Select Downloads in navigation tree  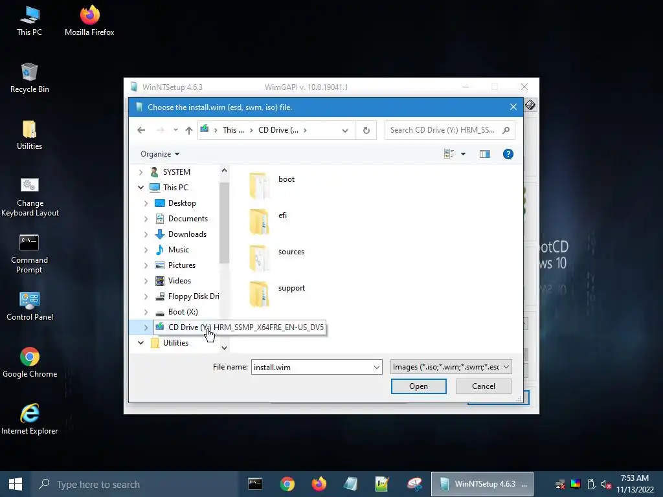[187, 234]
